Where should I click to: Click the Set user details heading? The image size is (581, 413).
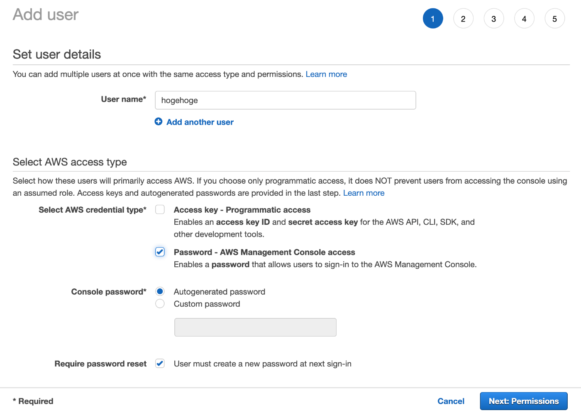click(x=57, y=54)
